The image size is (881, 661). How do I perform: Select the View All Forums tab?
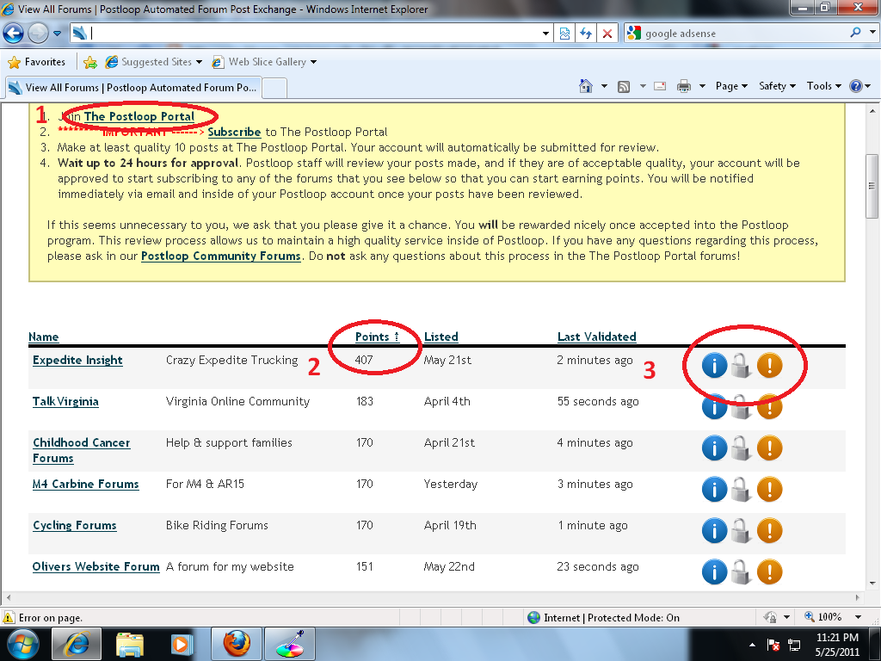click(x=133, y=88)
